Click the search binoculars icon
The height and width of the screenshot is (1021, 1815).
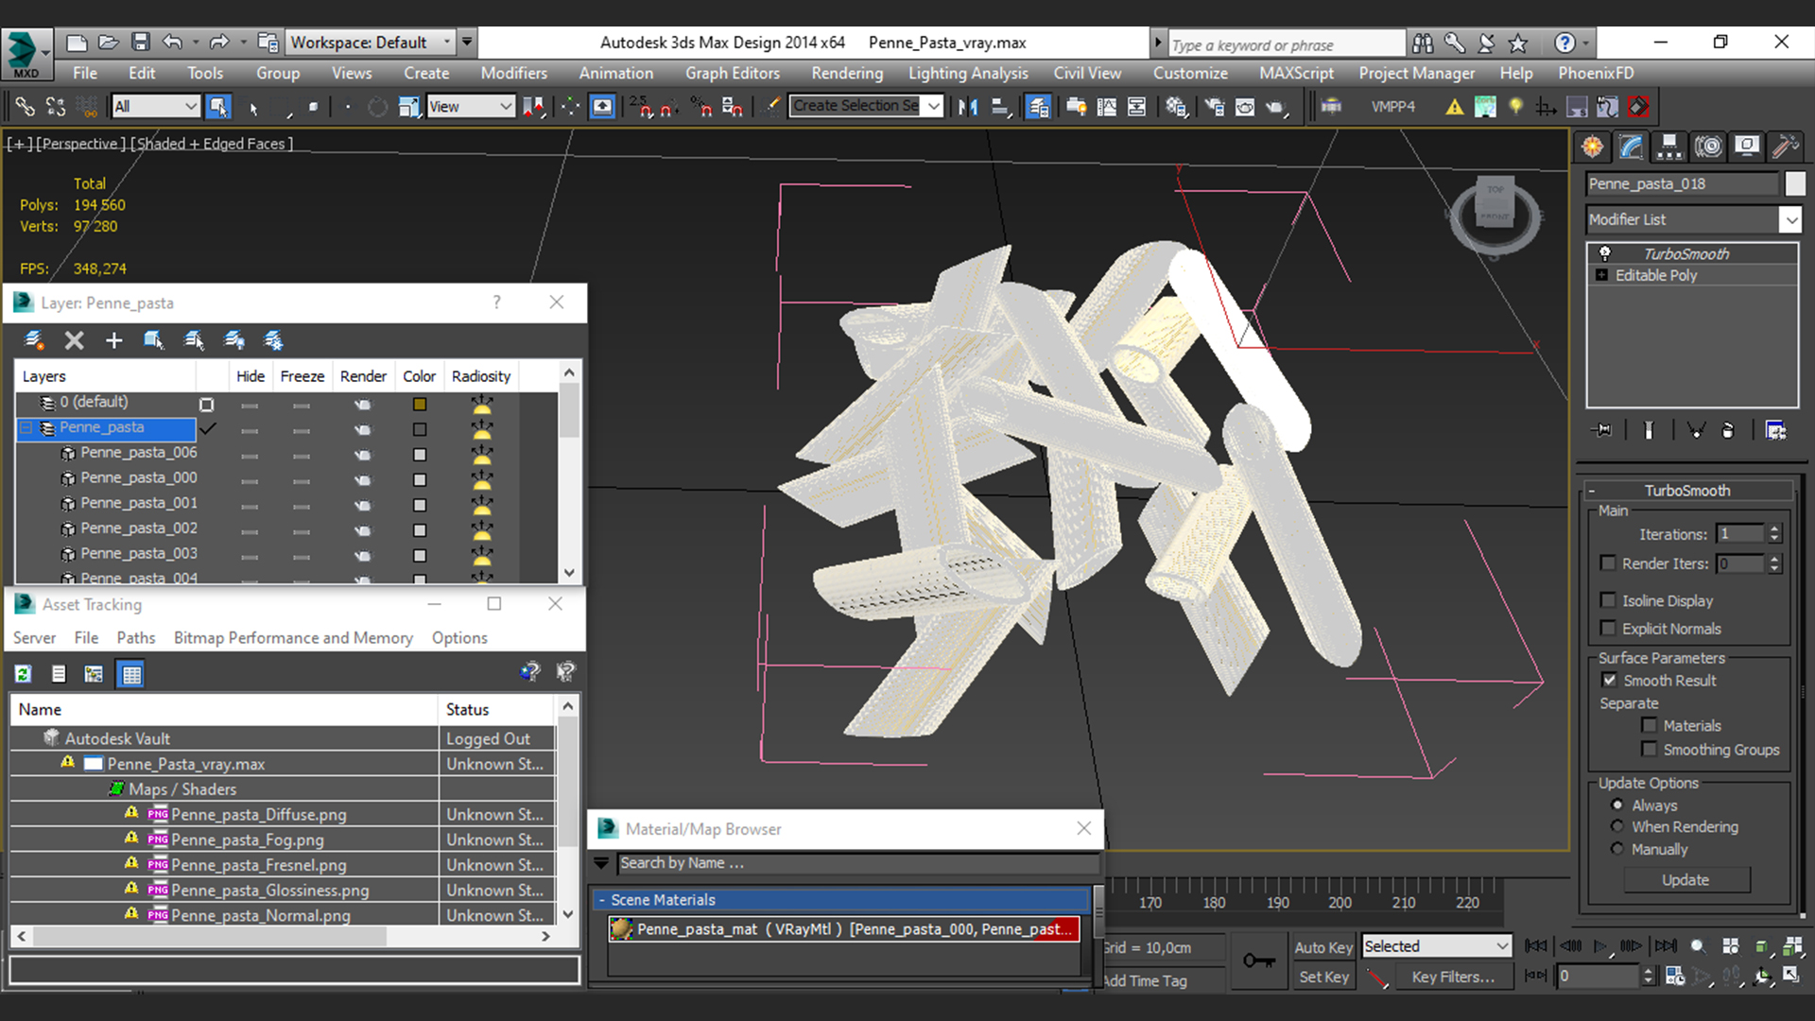[x=1422, y=43]
